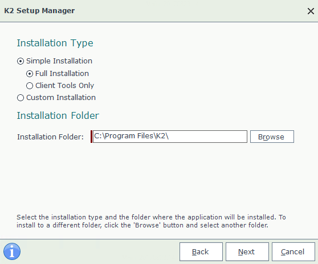The width and height of the screenshot is (318, 264).
Task: Close the K2 Setup Manager window
Action: 311,11
